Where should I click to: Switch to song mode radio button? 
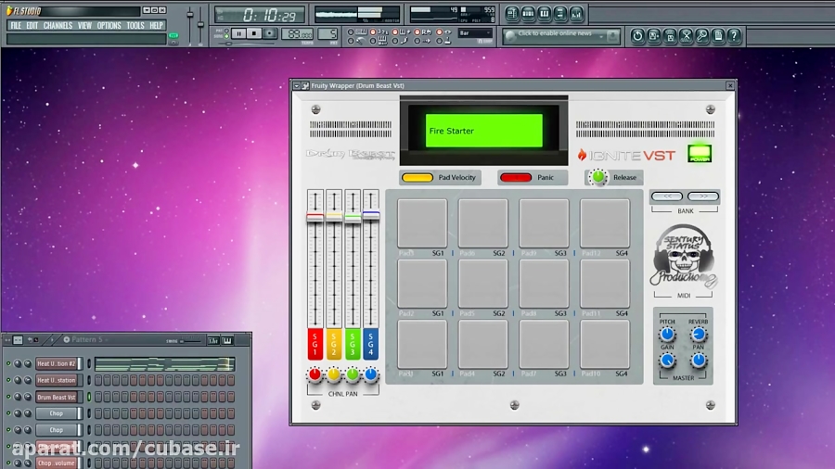[x=227, y=37]
